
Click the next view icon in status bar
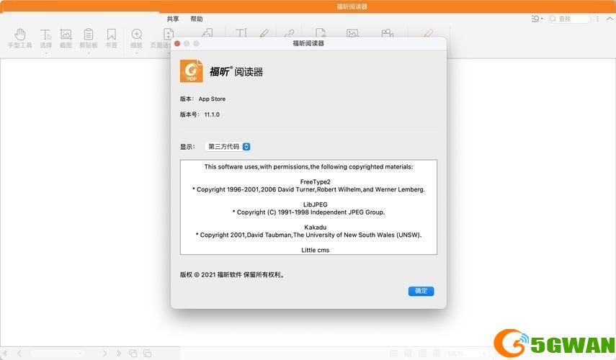click(x=147, y=354)
